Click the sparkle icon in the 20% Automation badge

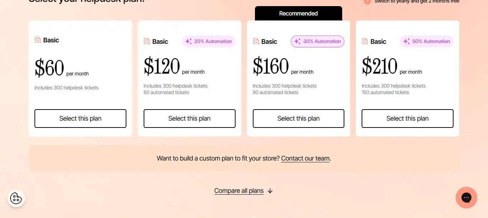(x=189, y=41)
